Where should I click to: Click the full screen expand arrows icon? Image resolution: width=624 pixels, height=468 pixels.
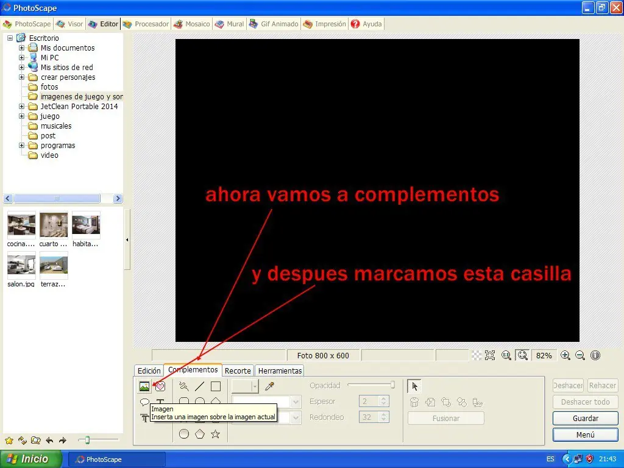coord(490,355)
